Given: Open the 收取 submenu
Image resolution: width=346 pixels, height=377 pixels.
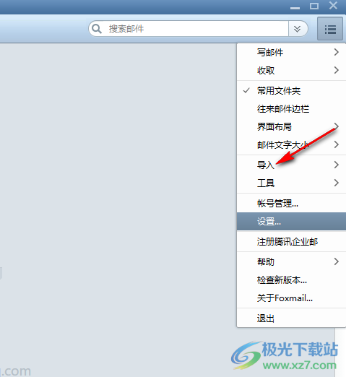Looking at the screenshot, I should pyautogui.click(x=291, y=70).
